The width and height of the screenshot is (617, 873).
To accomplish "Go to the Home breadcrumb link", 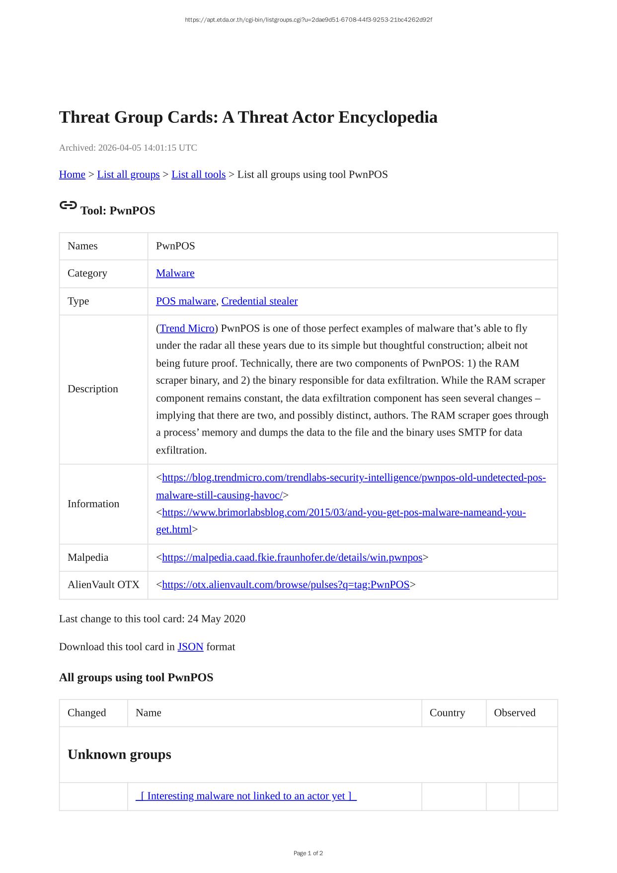I will [72, 175].
